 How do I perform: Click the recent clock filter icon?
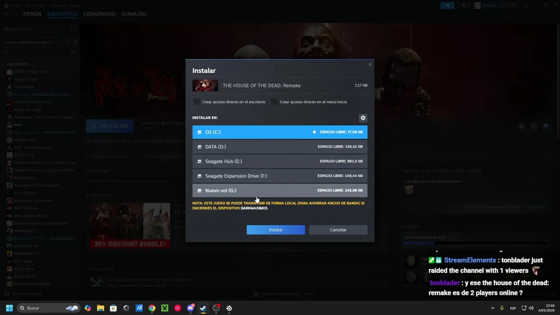(x=68, y=42)
